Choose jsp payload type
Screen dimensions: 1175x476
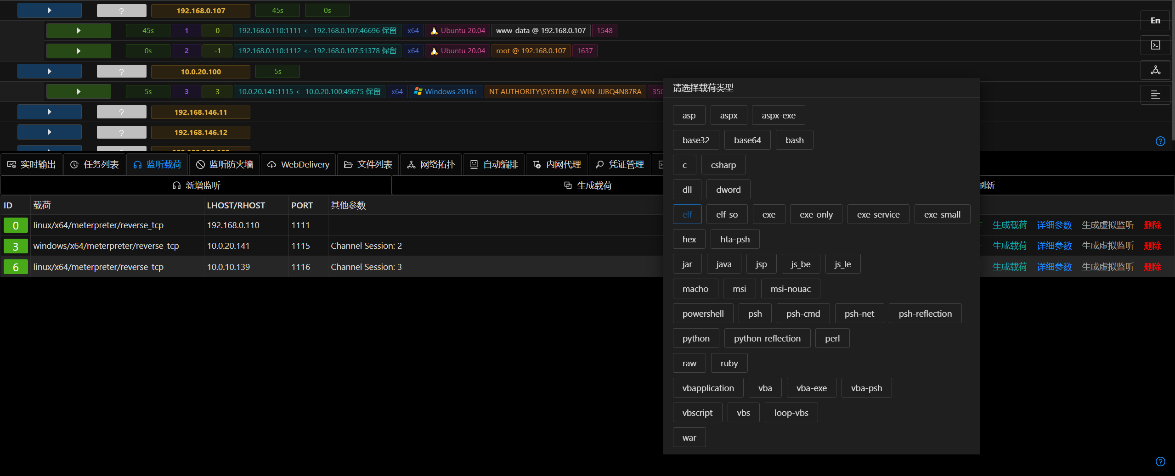point(761,264)
